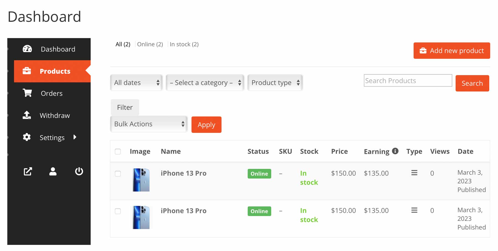Click the Add new product button

pyautogui.click(x=451, y=51)
